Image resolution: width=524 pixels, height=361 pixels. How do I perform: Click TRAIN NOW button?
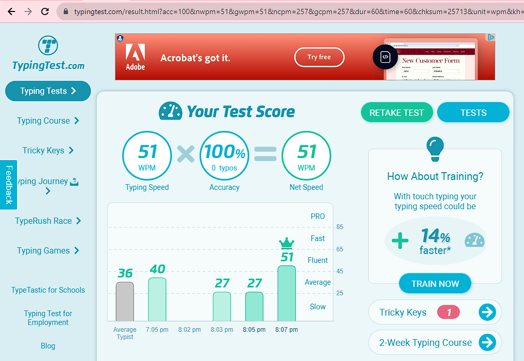pos(435,284)
